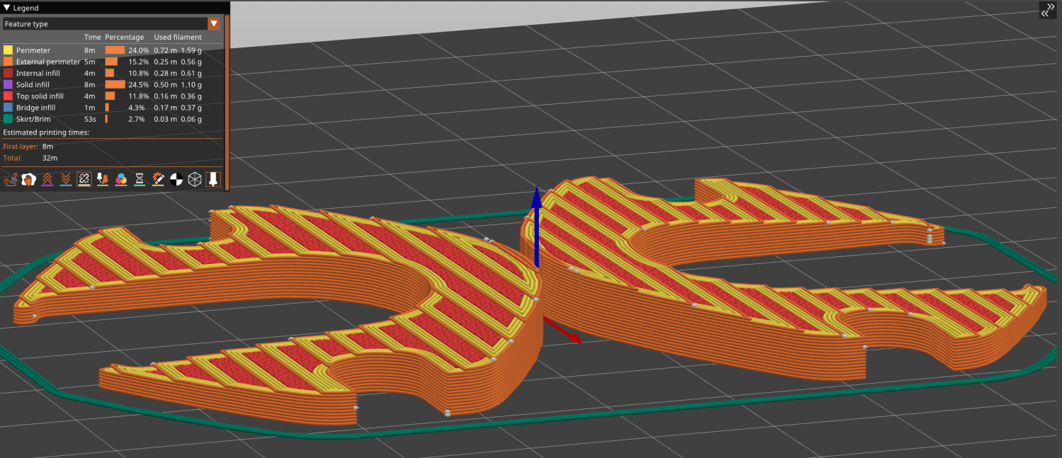Toggle travel moves visibility icon

(x=11, y=179)
